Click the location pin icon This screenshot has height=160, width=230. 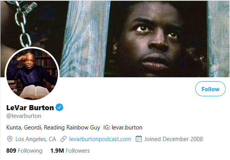(10, 139)
